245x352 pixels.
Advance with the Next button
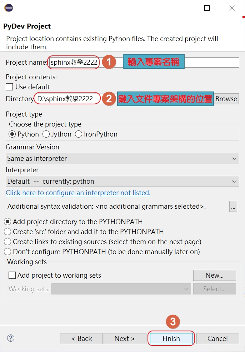[x=125, y=338]
